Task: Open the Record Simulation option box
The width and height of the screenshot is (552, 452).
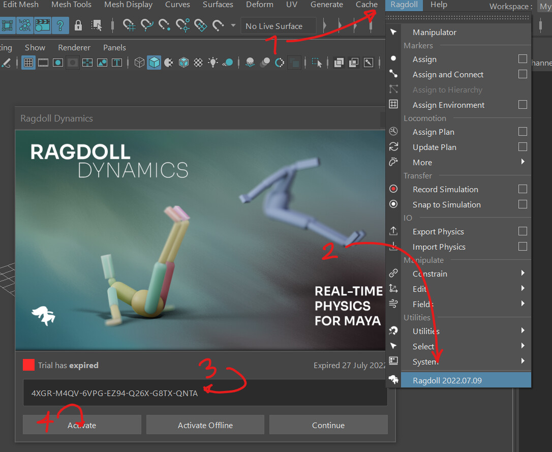Action: click(x=523, y=189)
